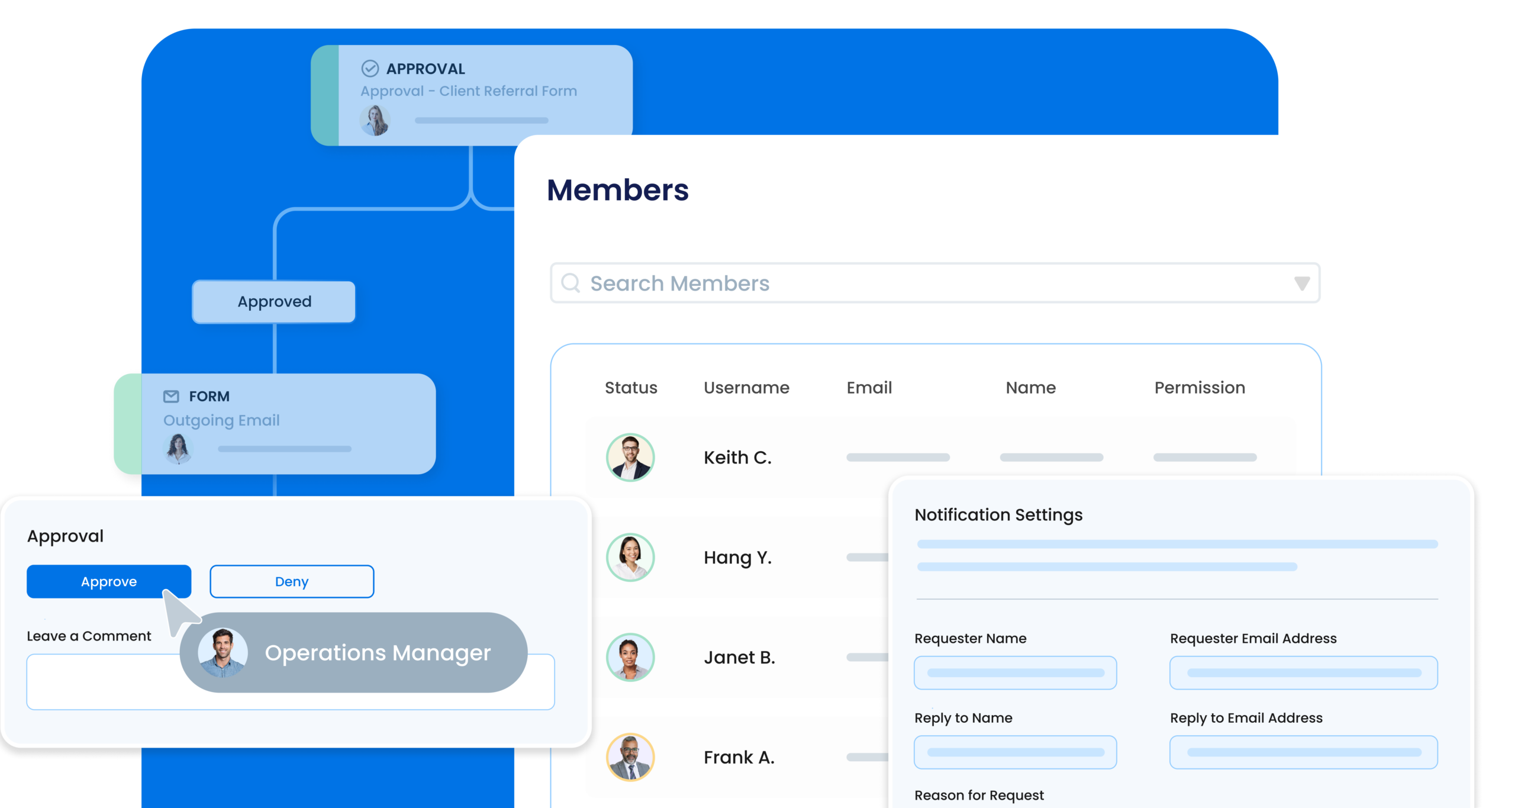The image size is (1515, 808).
Task: Click the Deny button
Action: coord(292,581)
